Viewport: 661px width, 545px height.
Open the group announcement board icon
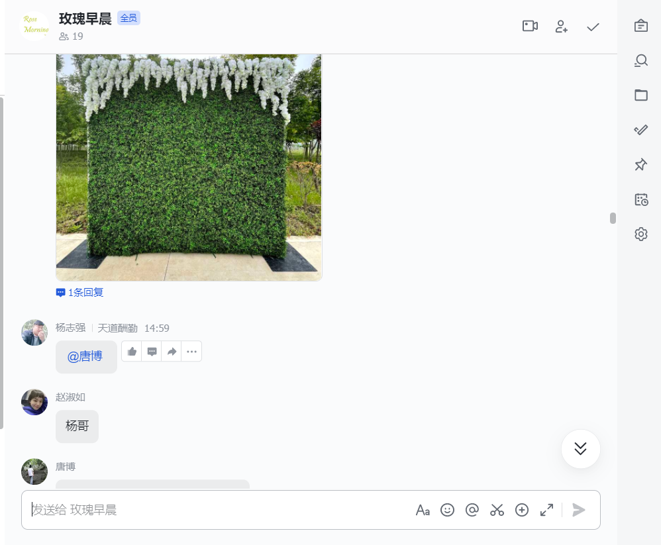coord(640,26)
